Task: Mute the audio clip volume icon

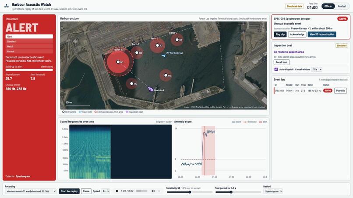Action: pos(153,191)
